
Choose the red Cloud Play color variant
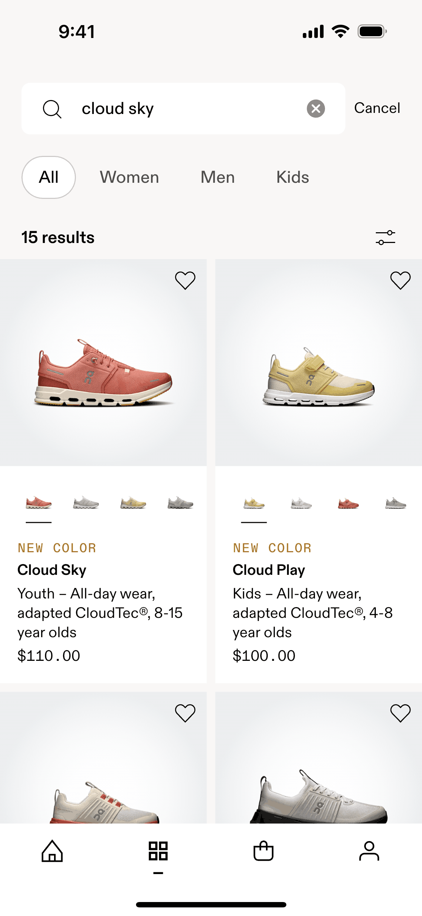pos(348,503)
